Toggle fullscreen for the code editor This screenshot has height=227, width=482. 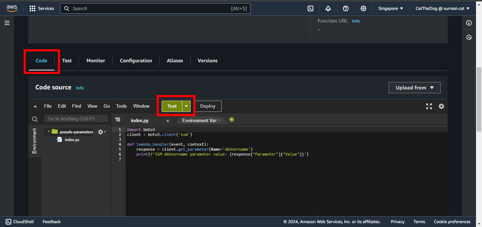tap(429, 106)
